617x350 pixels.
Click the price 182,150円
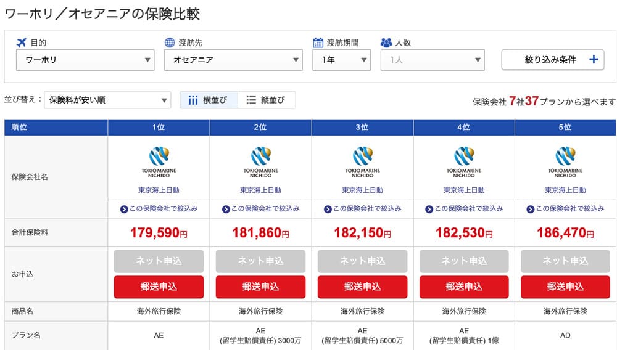[362, 232]
